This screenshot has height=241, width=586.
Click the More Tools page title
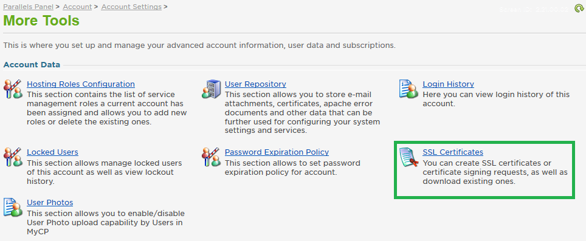pyautogui.click(x=41, y=21)
